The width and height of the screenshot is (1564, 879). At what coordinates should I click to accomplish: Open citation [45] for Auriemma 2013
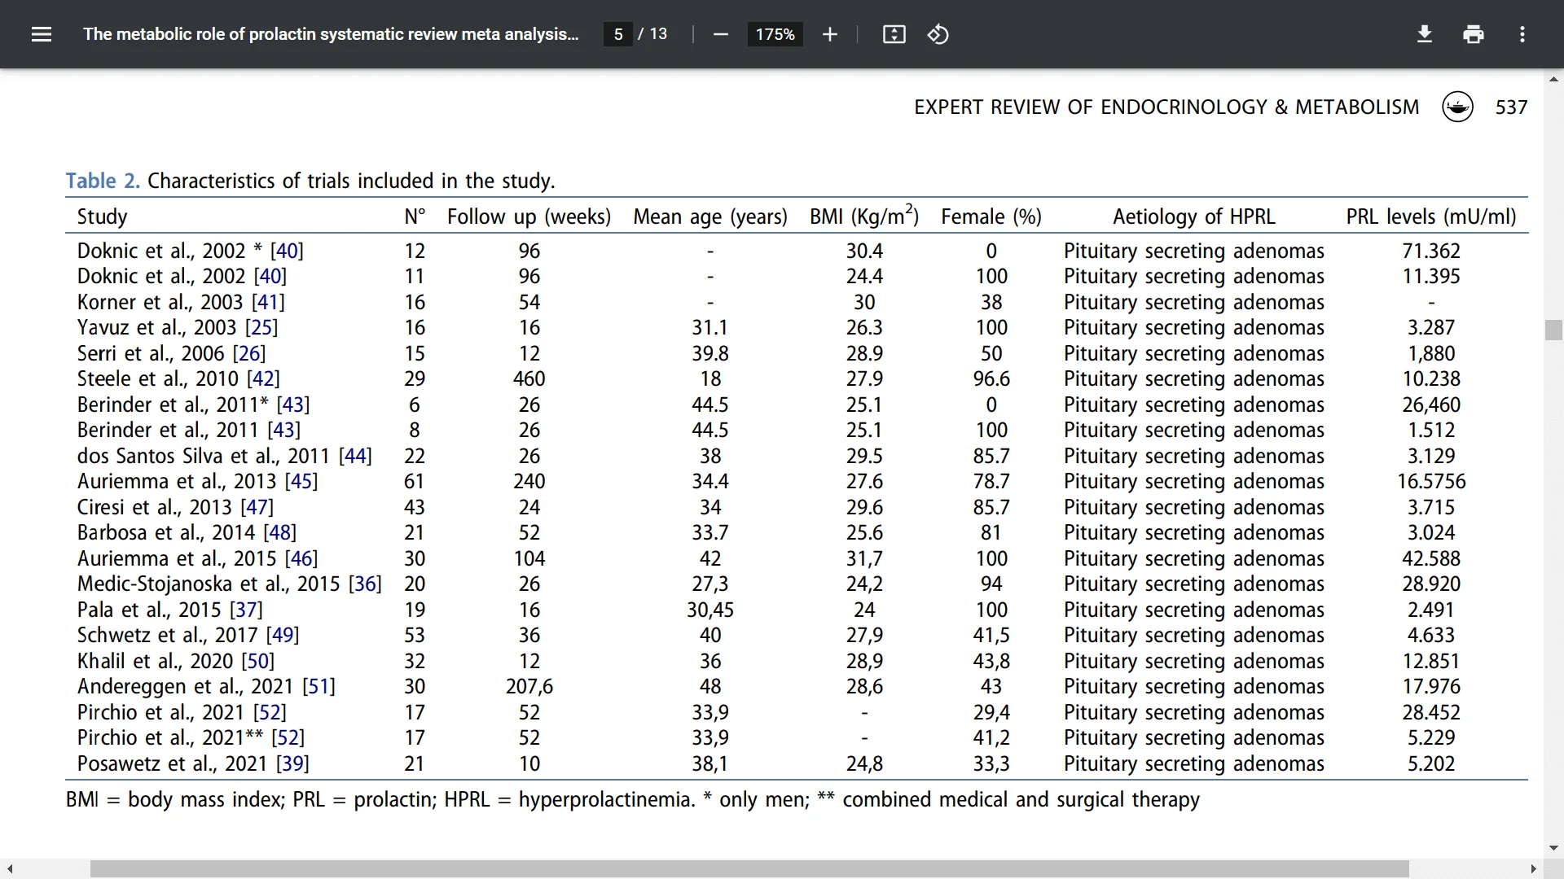click(301, 481)
